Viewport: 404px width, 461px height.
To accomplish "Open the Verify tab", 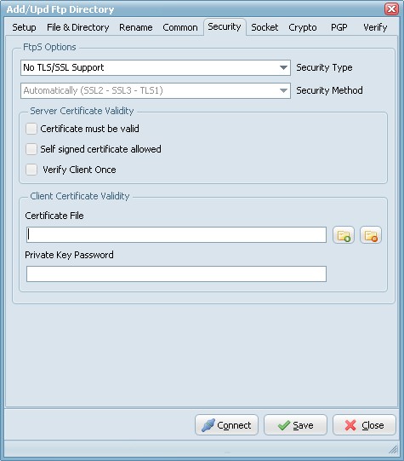I will click(375, 27).
